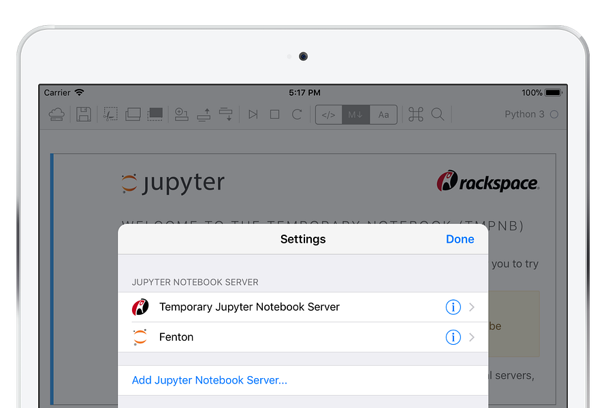
Task: Copy cell using overlapping squares icon
Action: 133,114
